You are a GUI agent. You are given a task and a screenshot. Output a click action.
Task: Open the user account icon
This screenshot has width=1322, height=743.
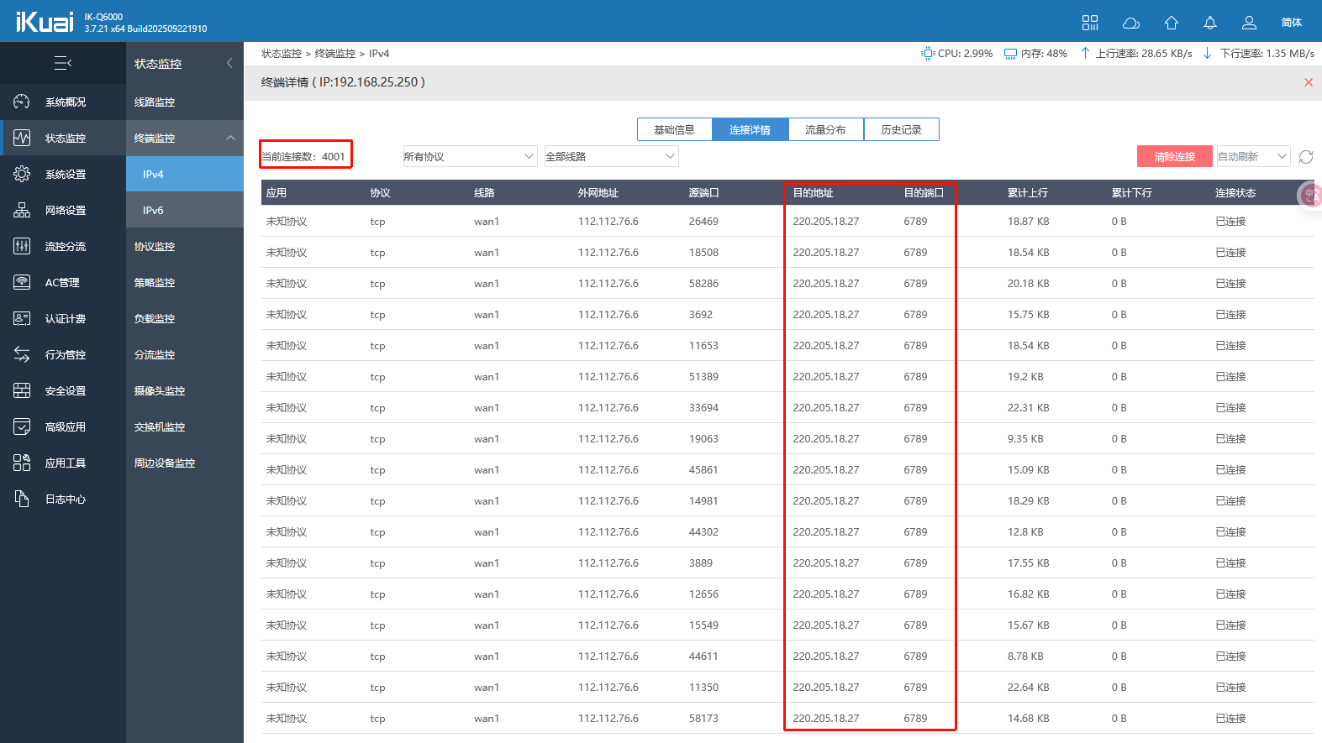click(x=1249, y=23)
